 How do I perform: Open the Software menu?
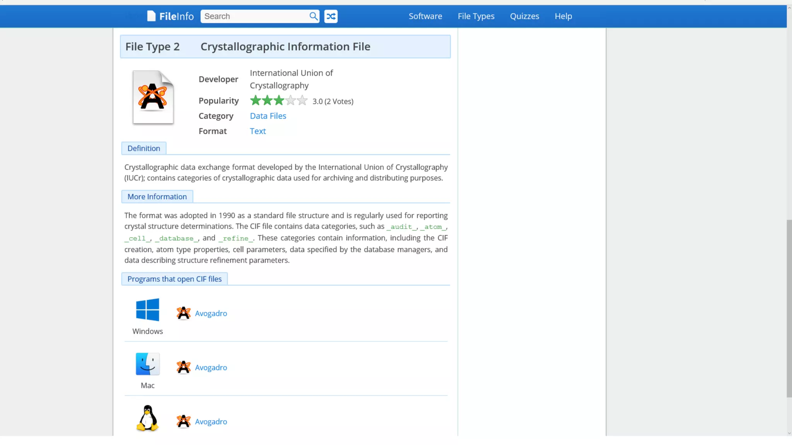click(425, 16)
